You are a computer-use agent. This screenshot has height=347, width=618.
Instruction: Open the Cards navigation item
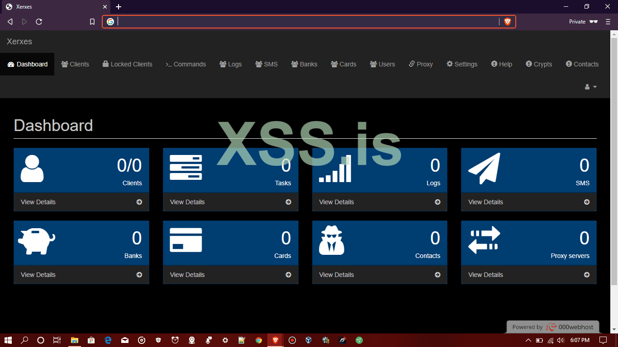coord(344,64)
